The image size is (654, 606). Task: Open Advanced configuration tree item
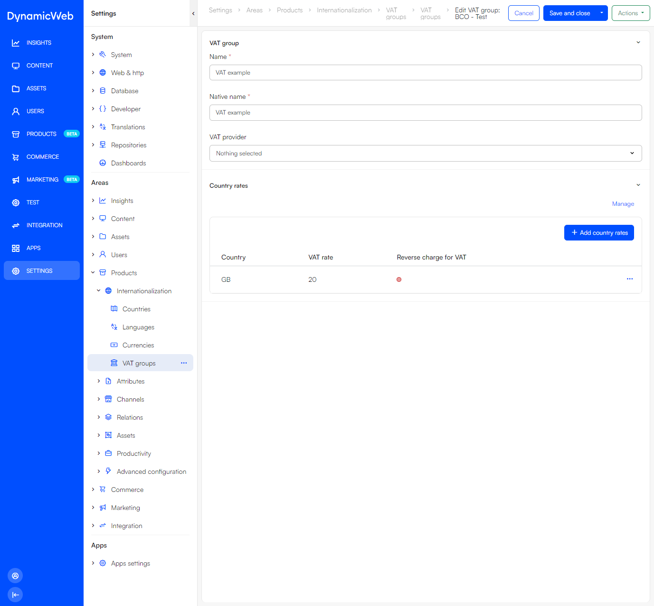coord(152,471)
